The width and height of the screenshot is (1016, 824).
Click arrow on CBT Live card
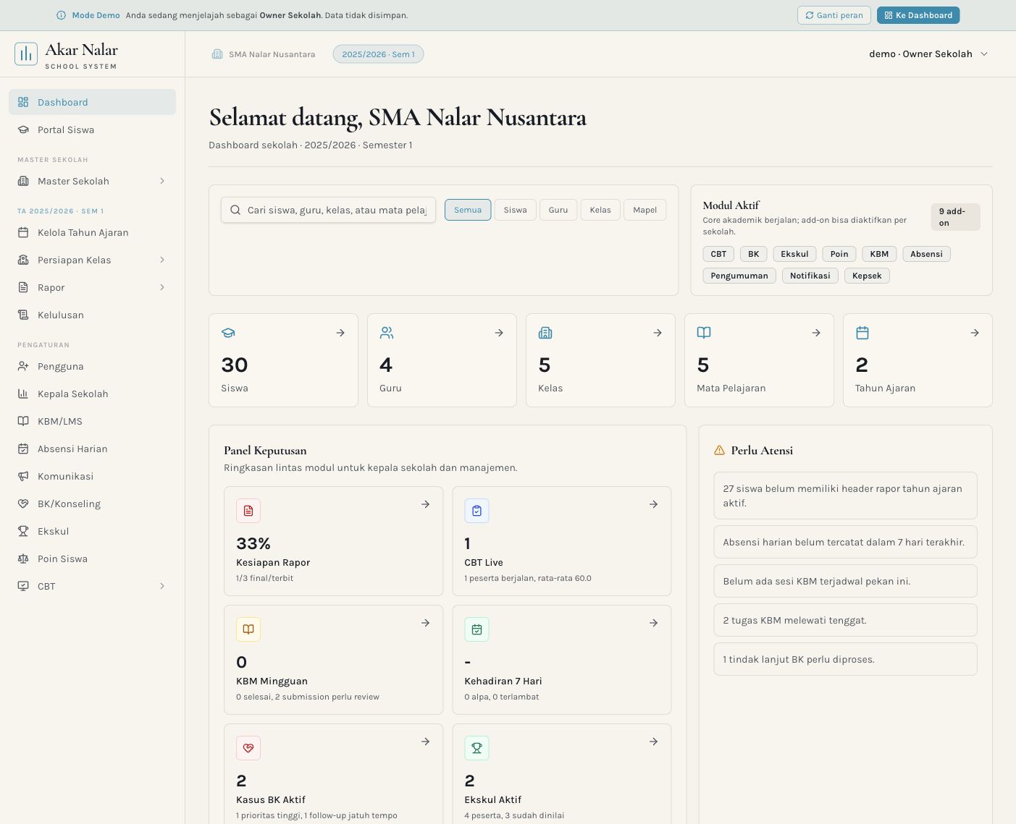tap(654, 504)
